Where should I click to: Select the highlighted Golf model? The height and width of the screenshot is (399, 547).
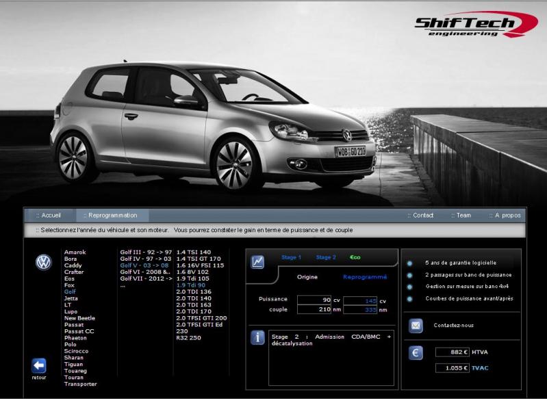pyautogui.click(x=70, y=292)
